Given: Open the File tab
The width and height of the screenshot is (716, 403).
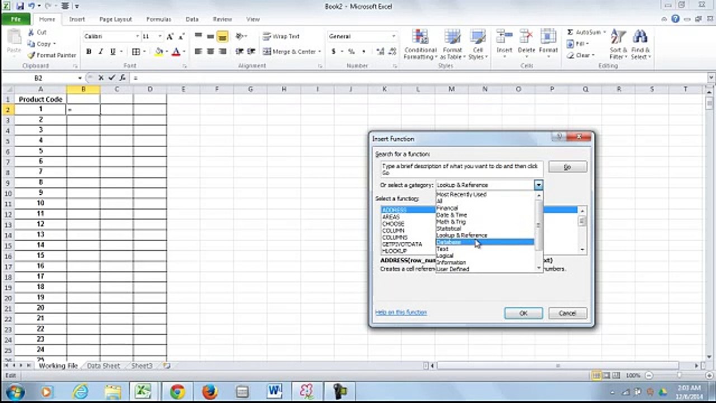Looking at the screenshot, I should pos(16,19).
